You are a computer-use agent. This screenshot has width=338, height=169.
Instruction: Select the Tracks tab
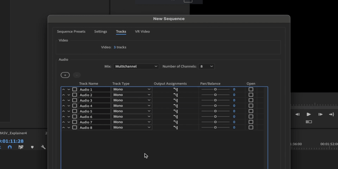(121, 32)
